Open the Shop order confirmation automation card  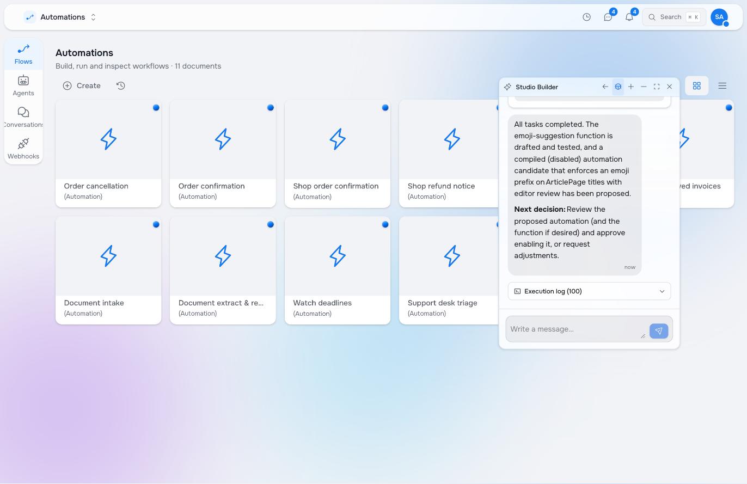[338, 154]
